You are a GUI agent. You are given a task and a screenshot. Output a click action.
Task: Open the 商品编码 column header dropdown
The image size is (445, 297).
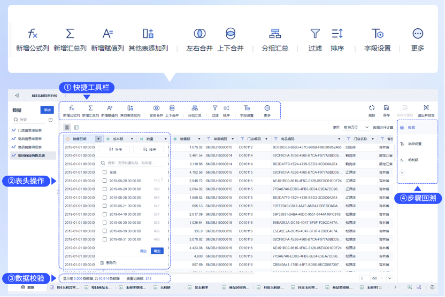click(x=339, y=139)
